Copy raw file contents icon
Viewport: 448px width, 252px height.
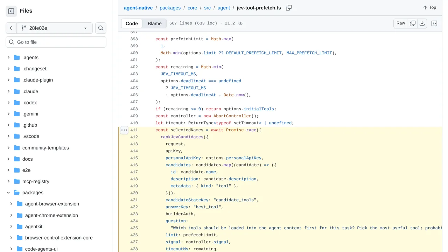tap(413, 23)
